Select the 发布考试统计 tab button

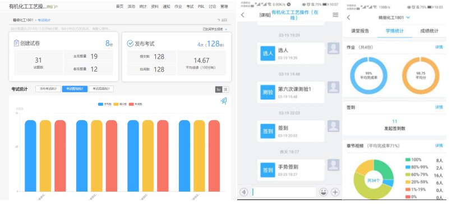coord(48,89)
